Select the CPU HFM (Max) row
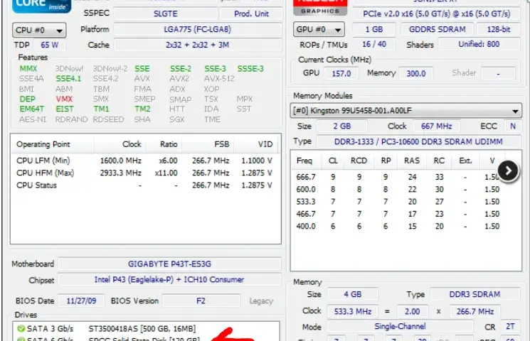The height and width of the screenshot is (341, 530). coord(144,173)
